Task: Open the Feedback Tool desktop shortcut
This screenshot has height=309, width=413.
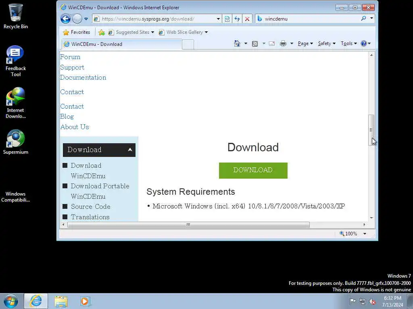Action: 16,61
